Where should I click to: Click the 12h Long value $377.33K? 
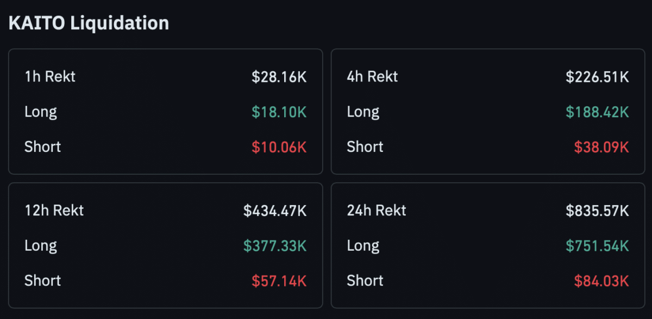[275, 246]
